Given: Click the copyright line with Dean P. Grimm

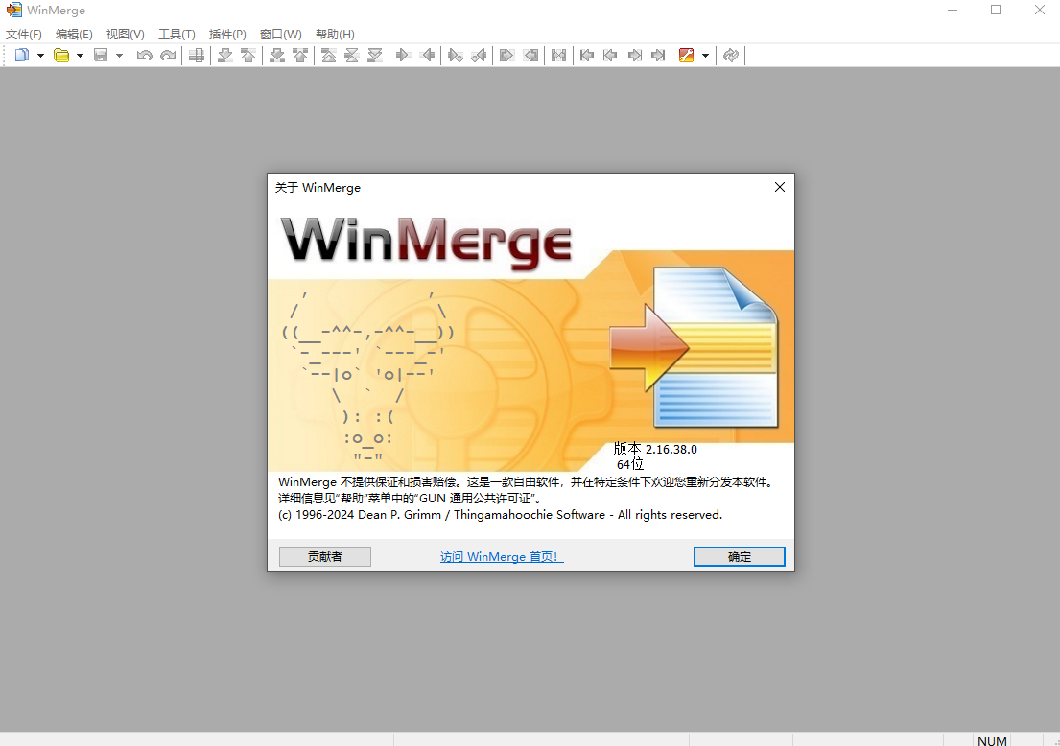Looking at the screenshot, I should point(500,515).
